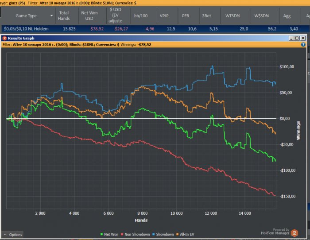The width and height of the screenshot is (310, 240).
Task: Open the help icon in the Results Graph filter bar
Action: [x=303, y=44]
